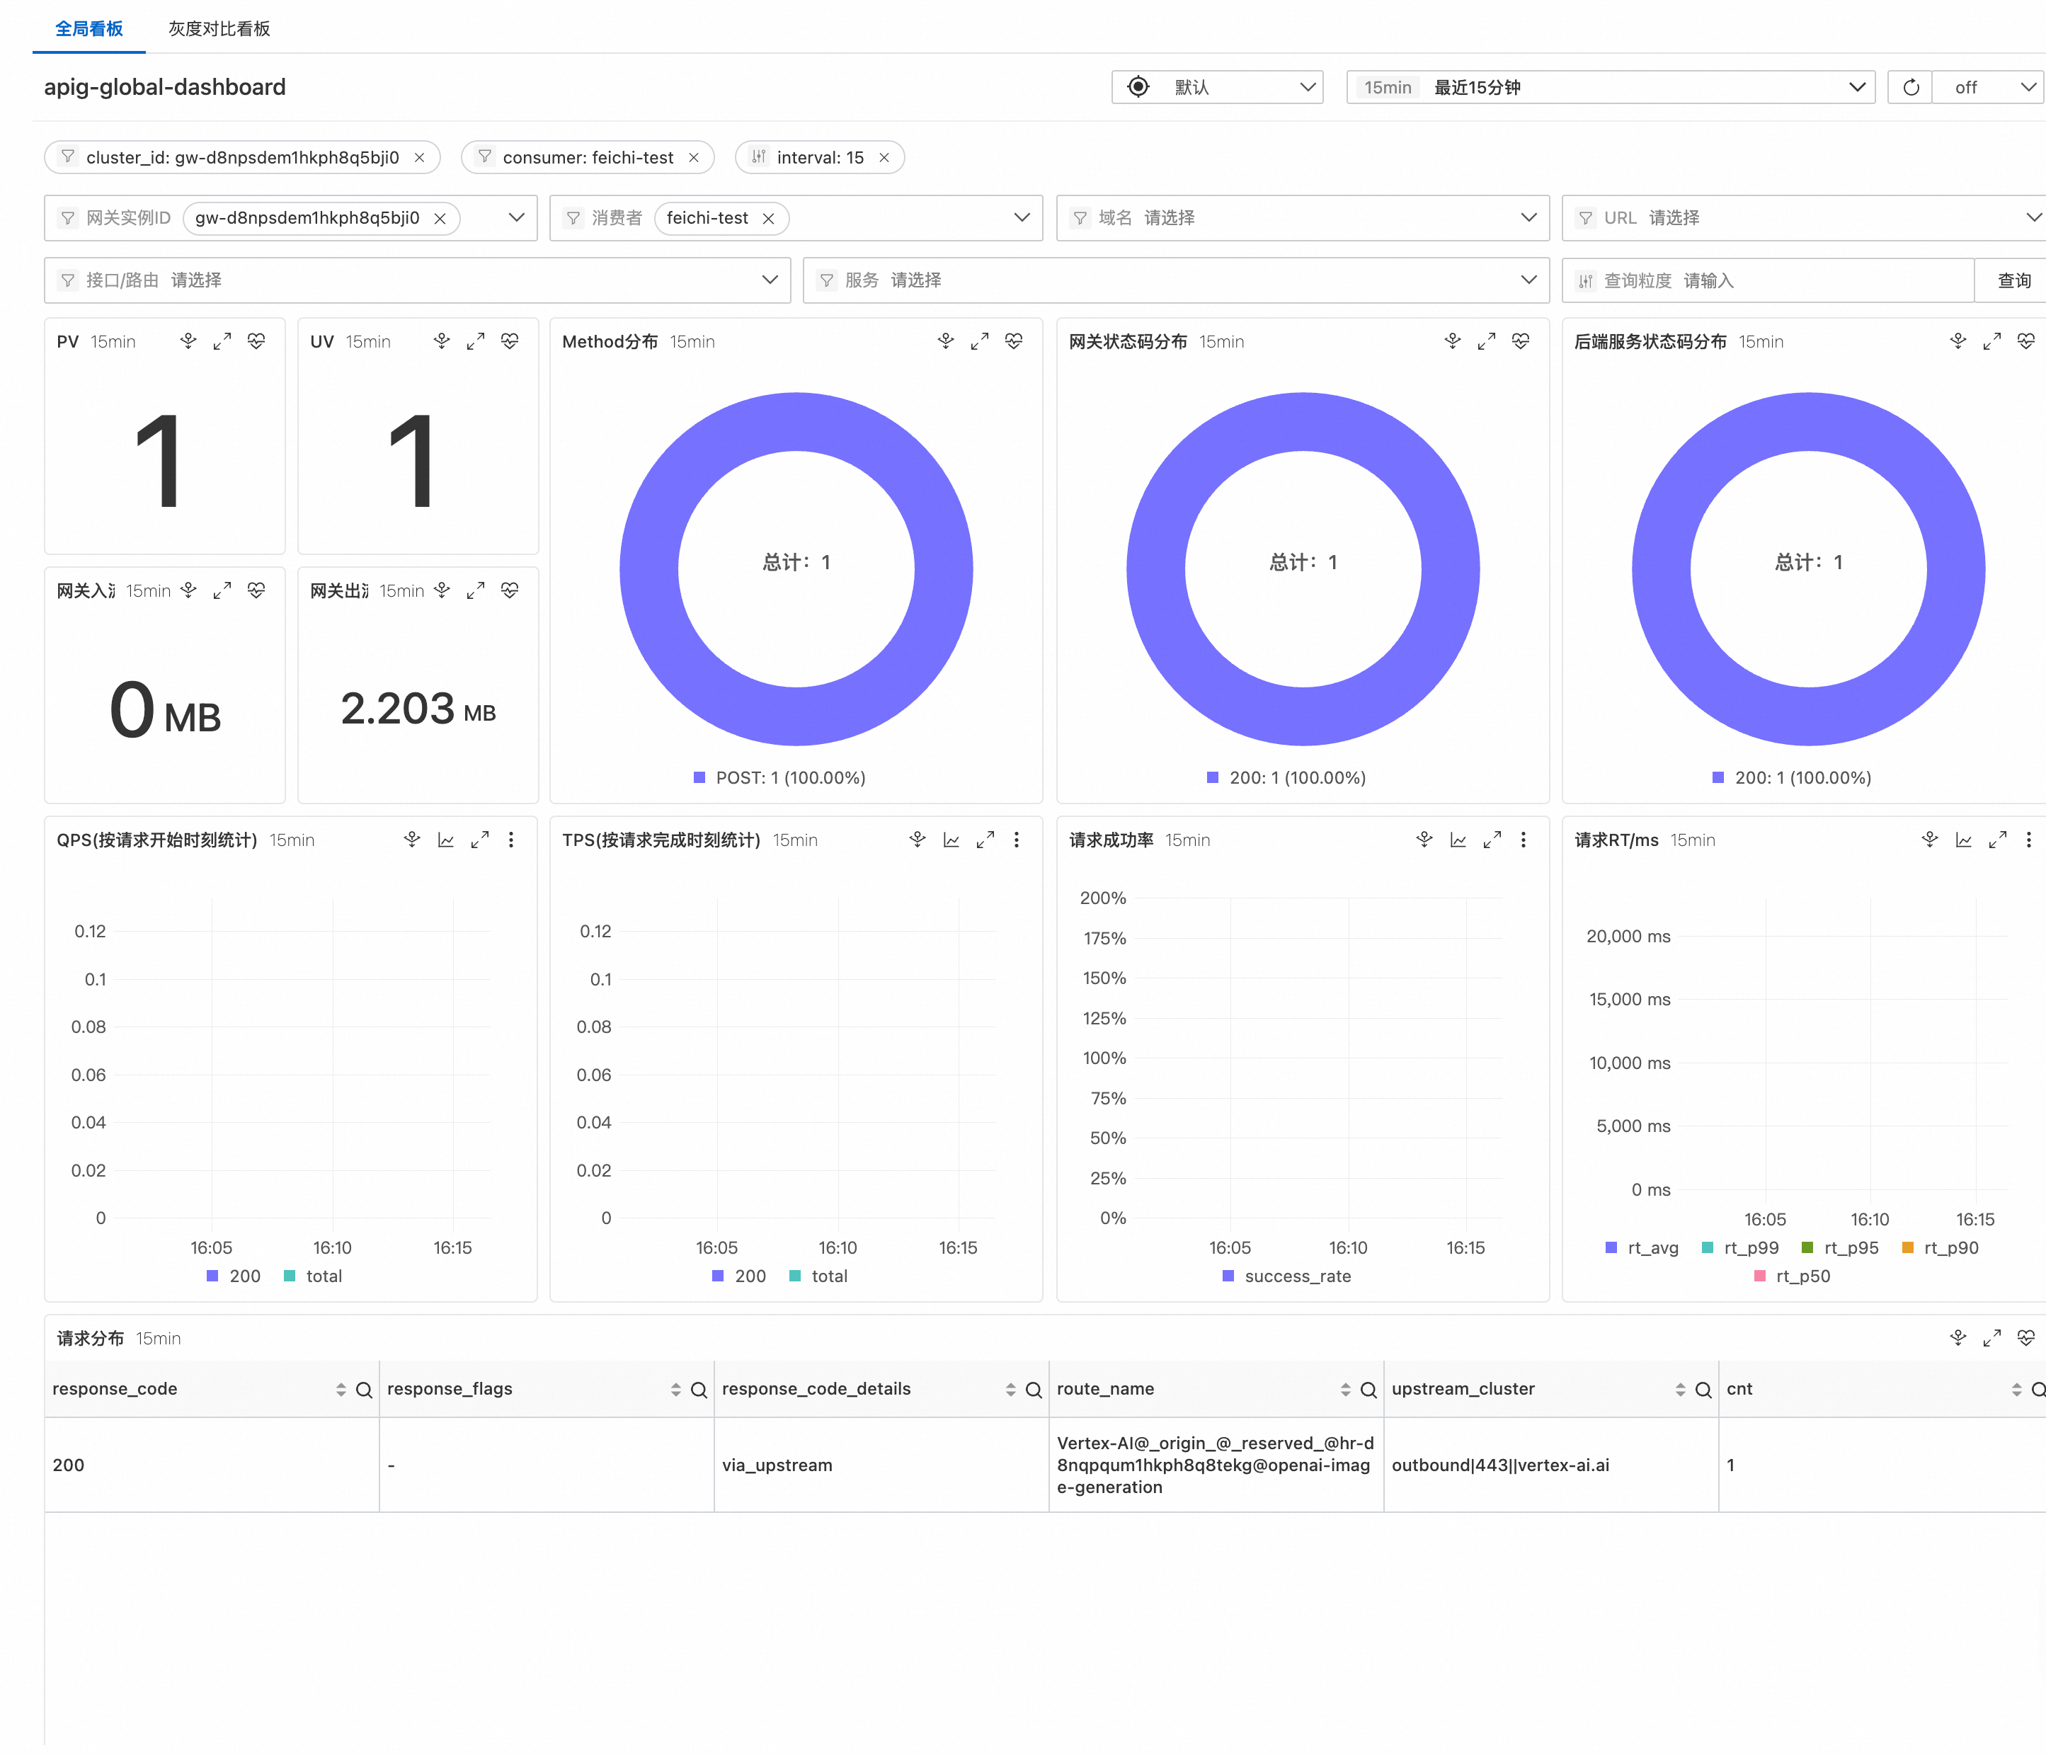Expand the 请求RT/ms chart to fullscreen

(1996, 840)
